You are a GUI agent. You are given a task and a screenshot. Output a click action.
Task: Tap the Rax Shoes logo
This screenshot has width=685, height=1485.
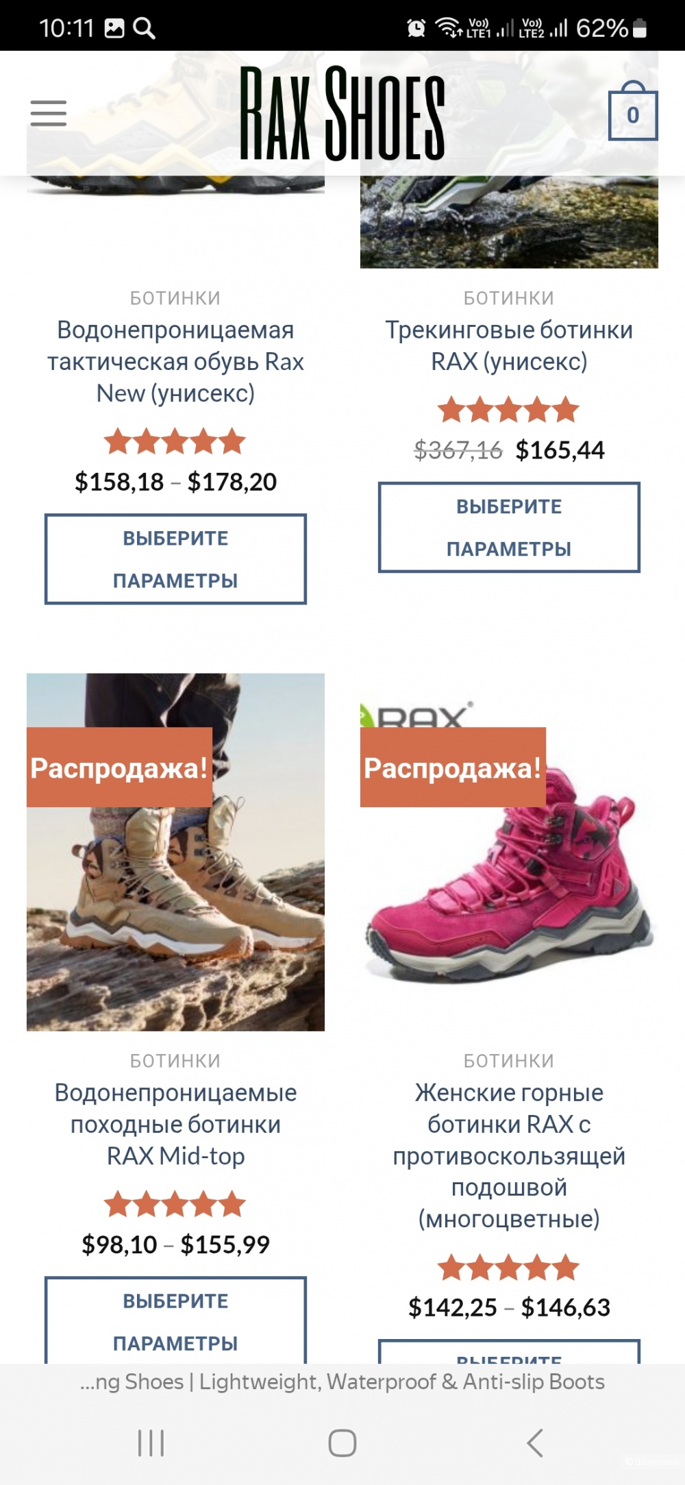(342, 113)
